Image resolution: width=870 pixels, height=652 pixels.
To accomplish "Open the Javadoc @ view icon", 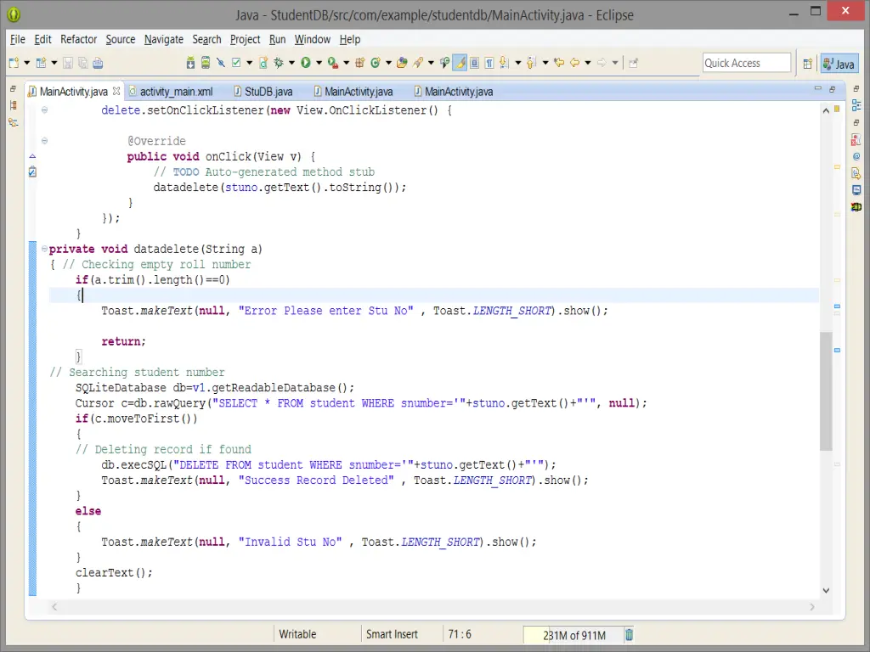I will pyautogui.click(x=856, y=156).
